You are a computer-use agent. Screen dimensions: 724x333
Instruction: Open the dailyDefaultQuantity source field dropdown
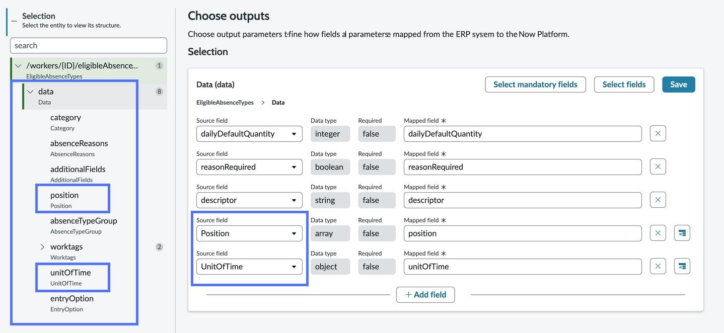pyautogui.click(x=249, y=134)
